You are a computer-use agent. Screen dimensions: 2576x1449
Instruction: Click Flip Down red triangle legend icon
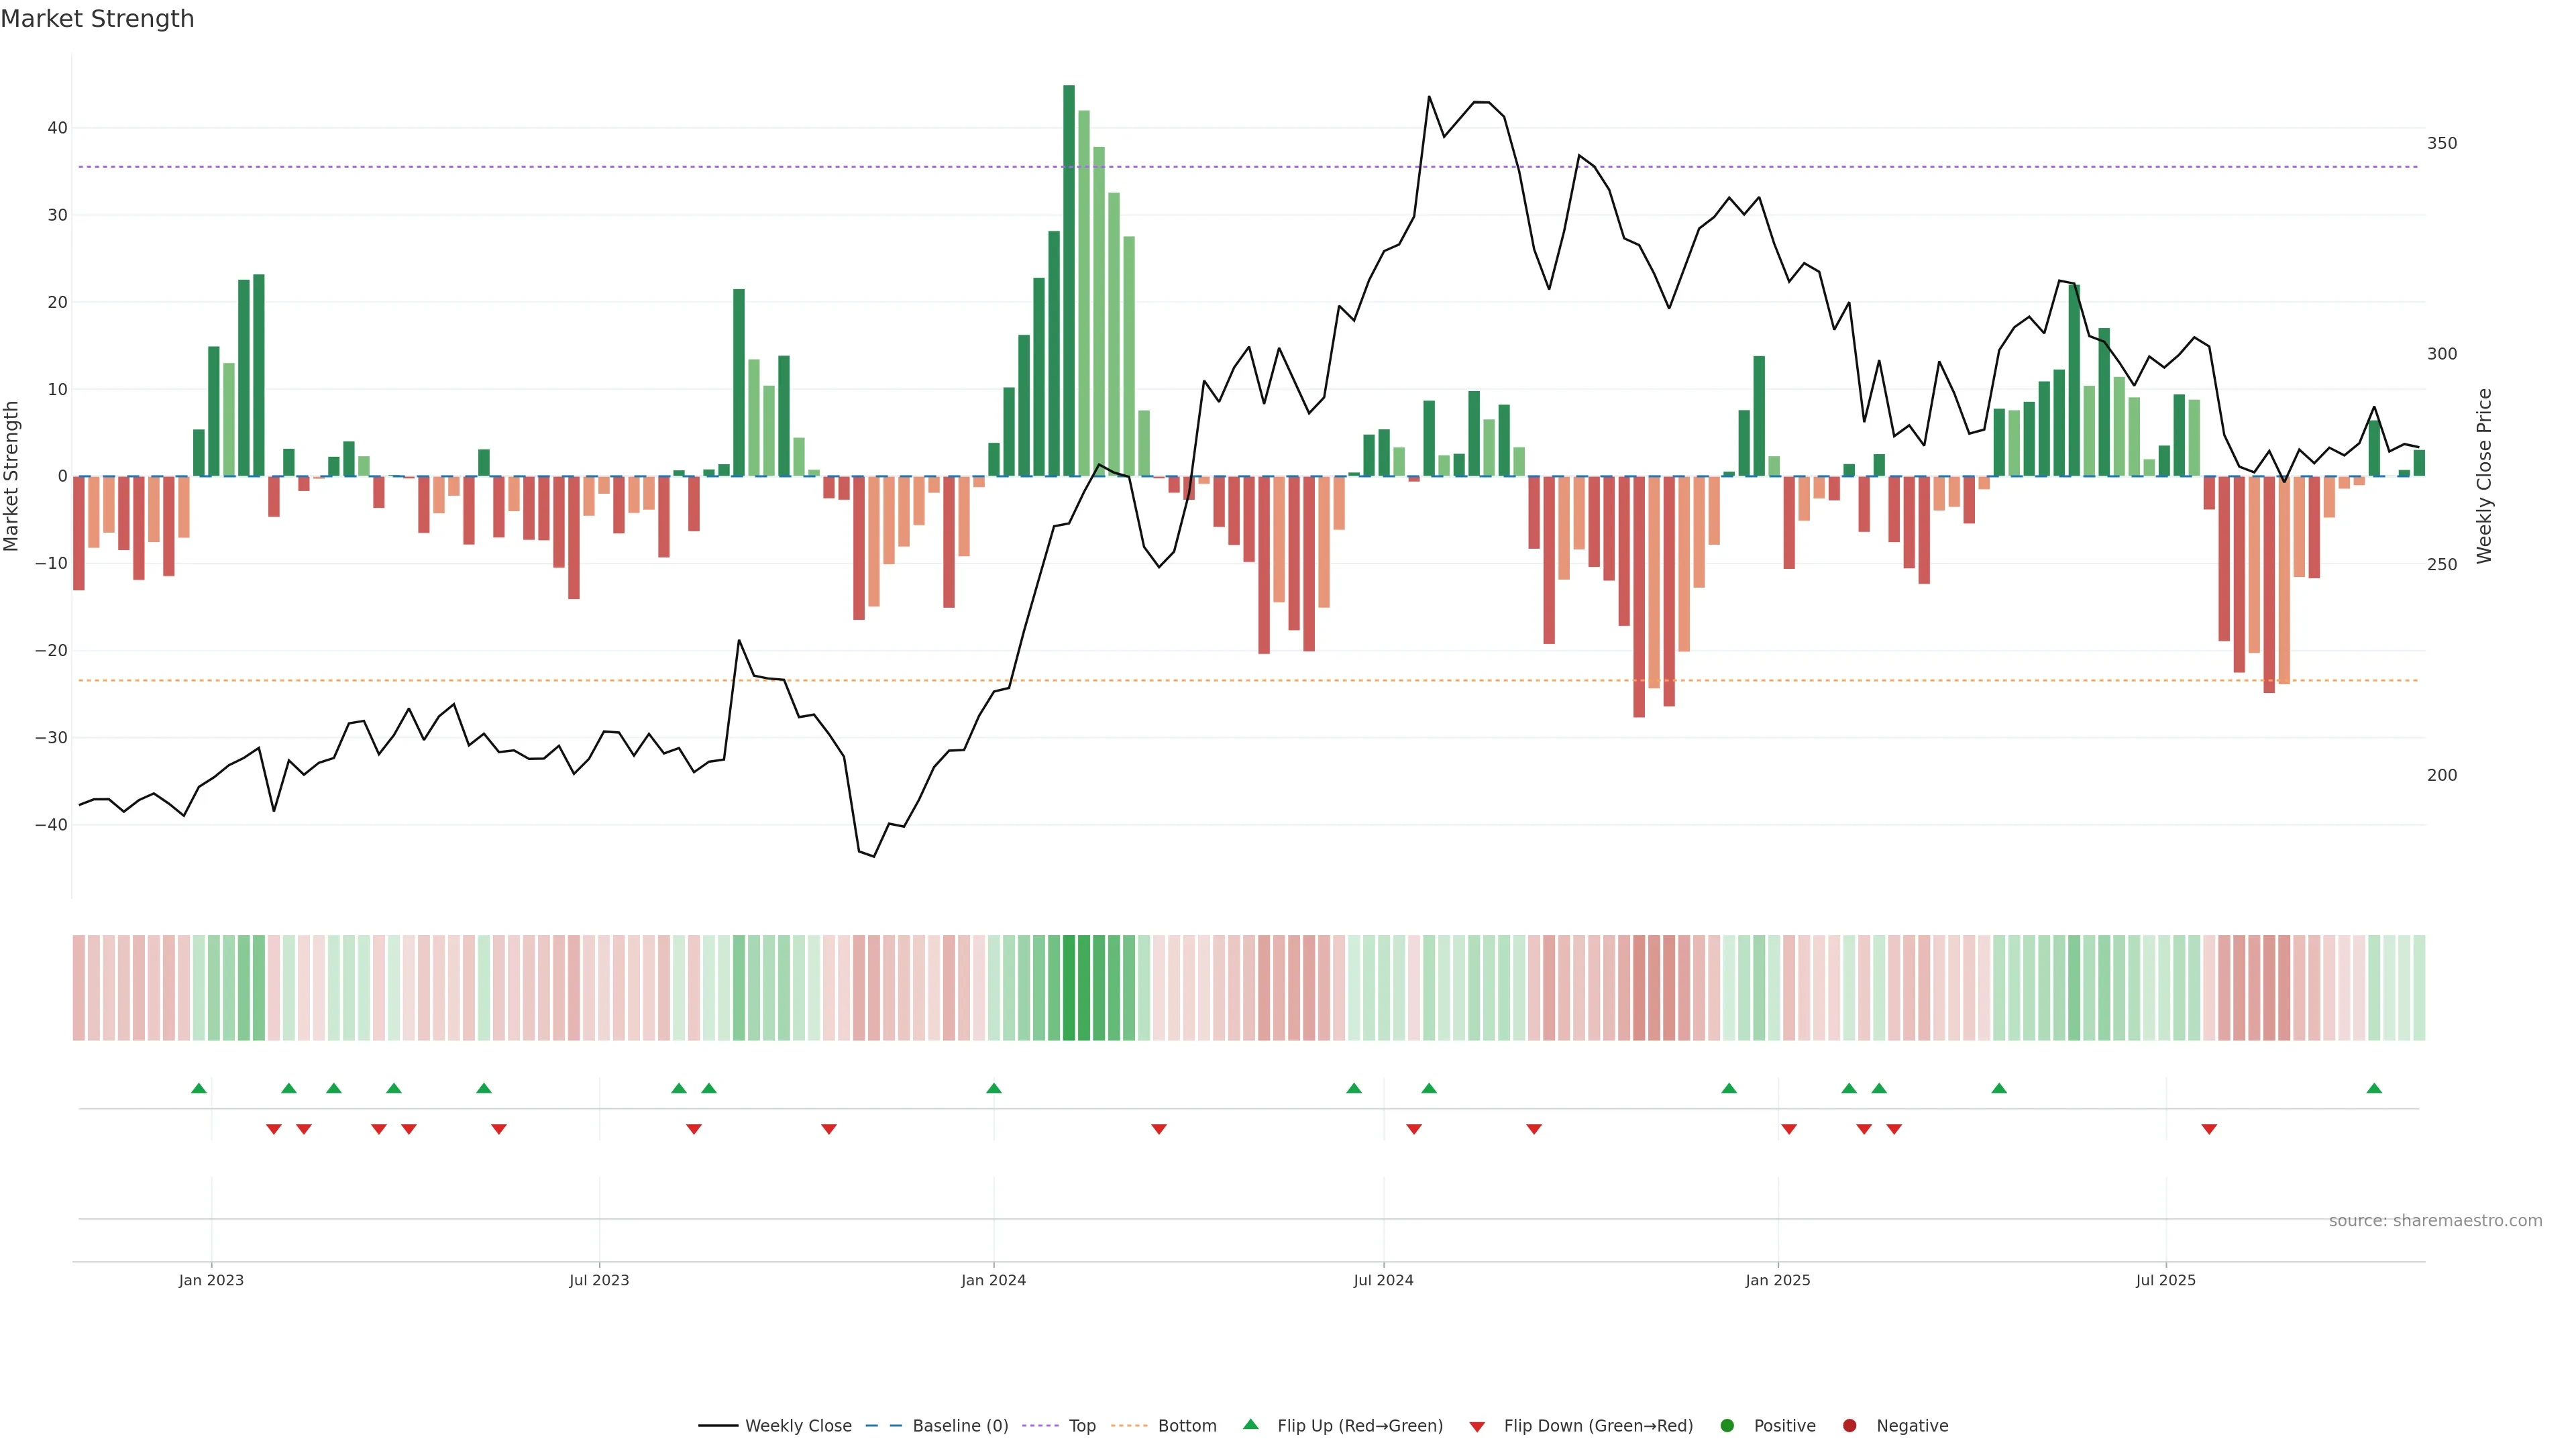[x=1477, y=1427]
